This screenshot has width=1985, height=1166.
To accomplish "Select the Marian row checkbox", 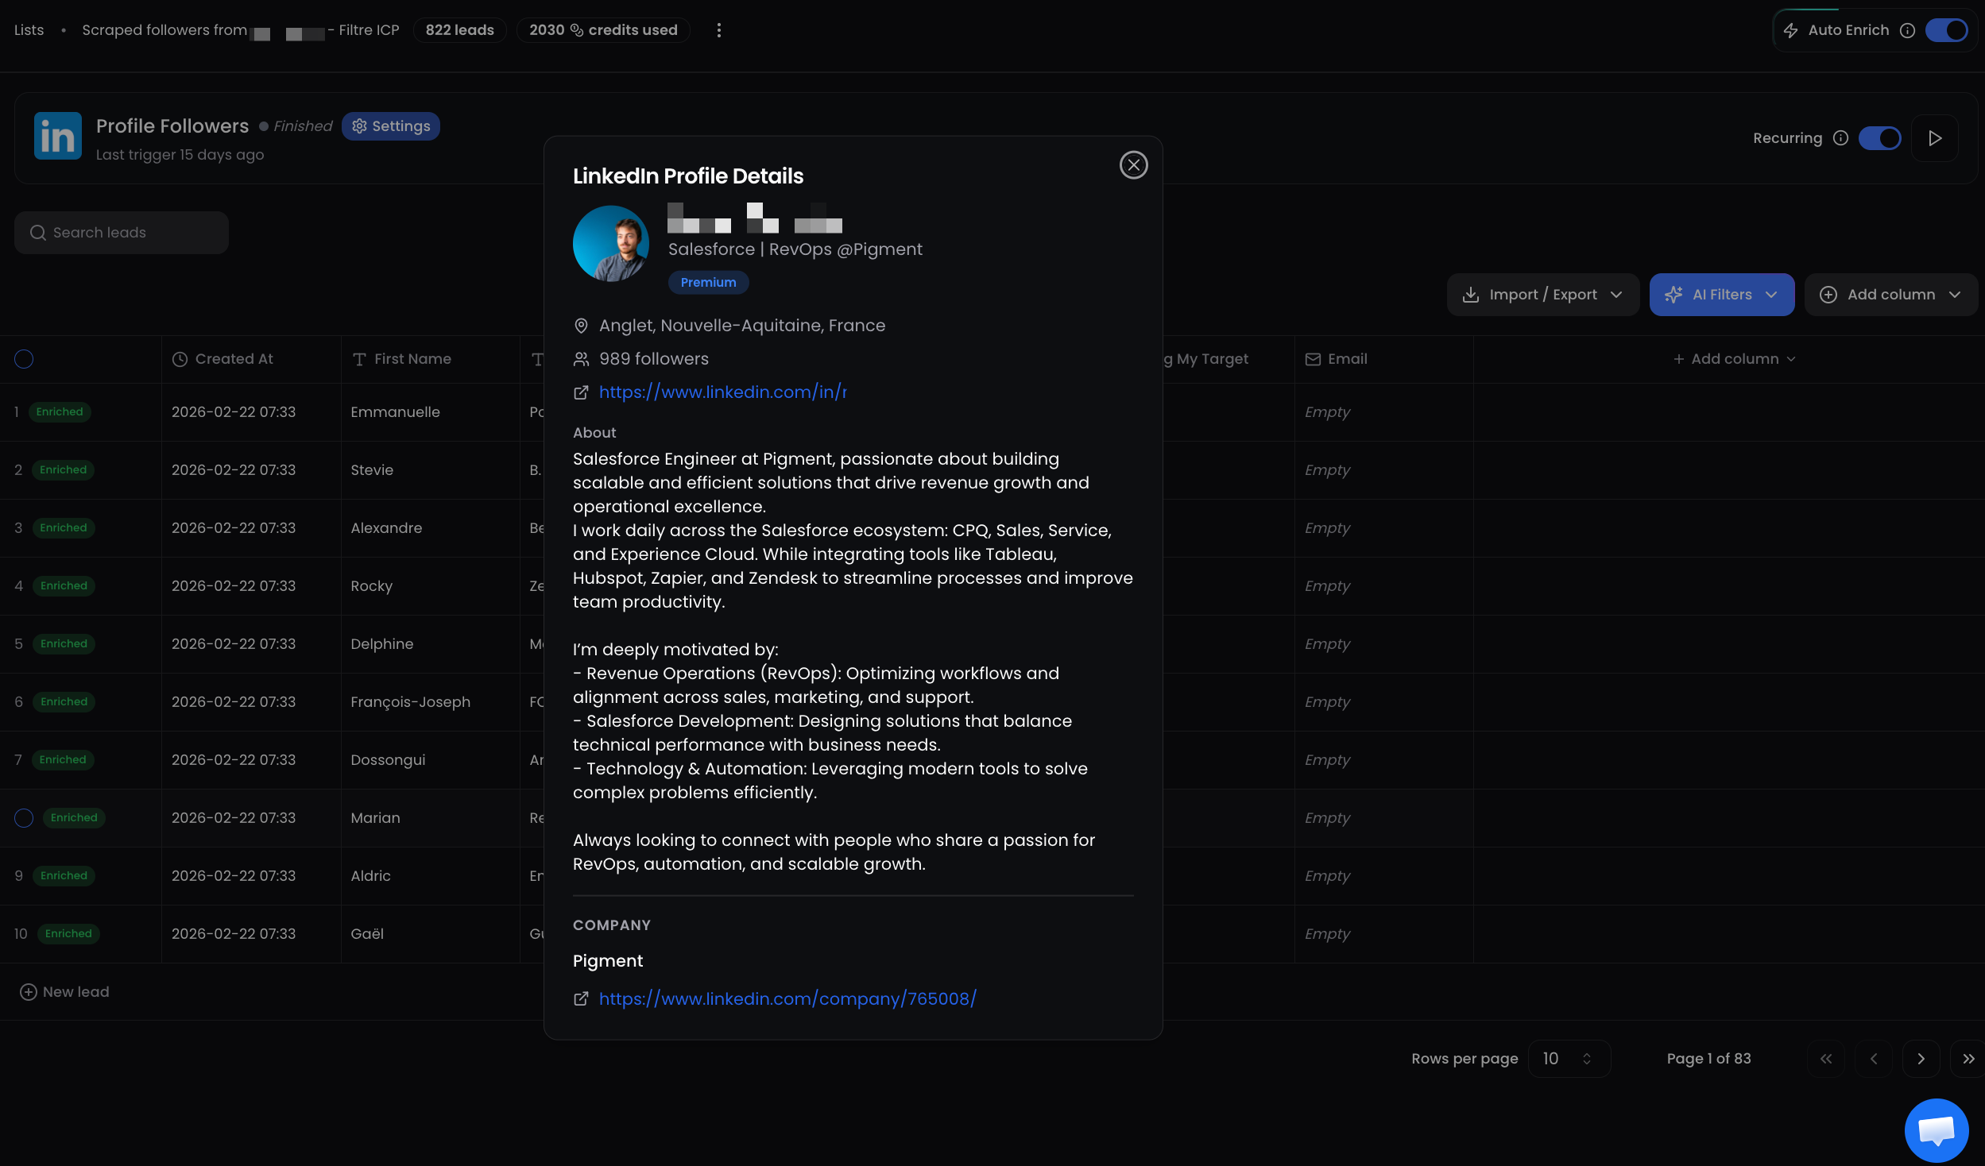I will (24, 818).
